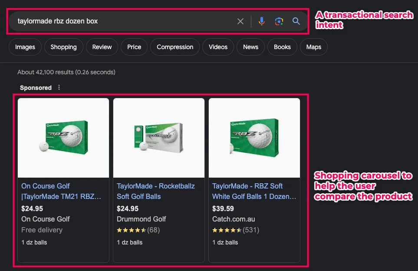Switch to the News filter
The height and width of the screenshot is (271, 418).
click(x=250, y=47)
